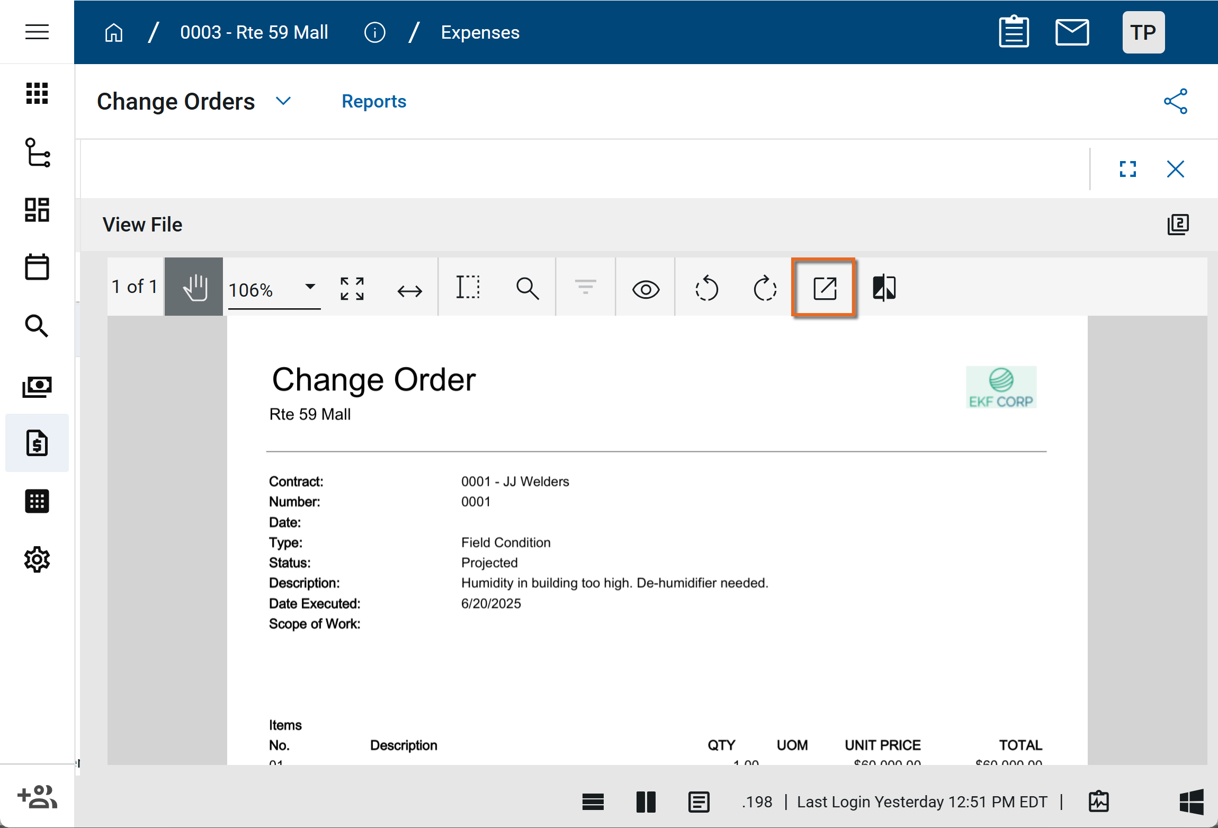Click the compare documents icon

(884, 288)
